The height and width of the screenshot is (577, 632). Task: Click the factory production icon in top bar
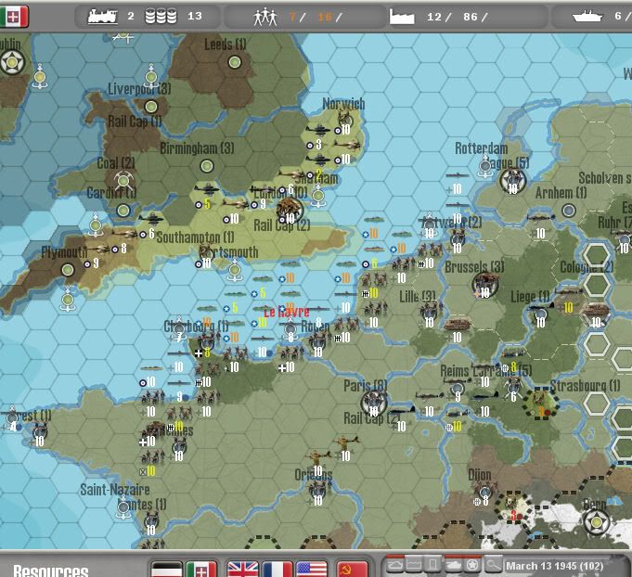[404, 16]
